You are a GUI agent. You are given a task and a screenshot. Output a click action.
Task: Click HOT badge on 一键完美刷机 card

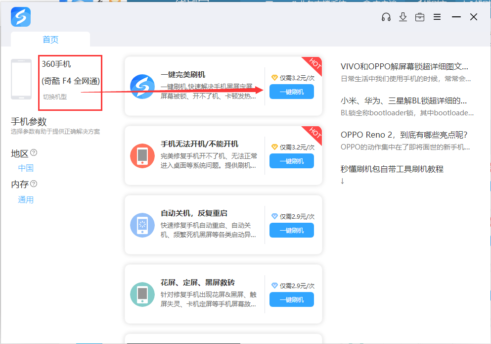point(314,63)
